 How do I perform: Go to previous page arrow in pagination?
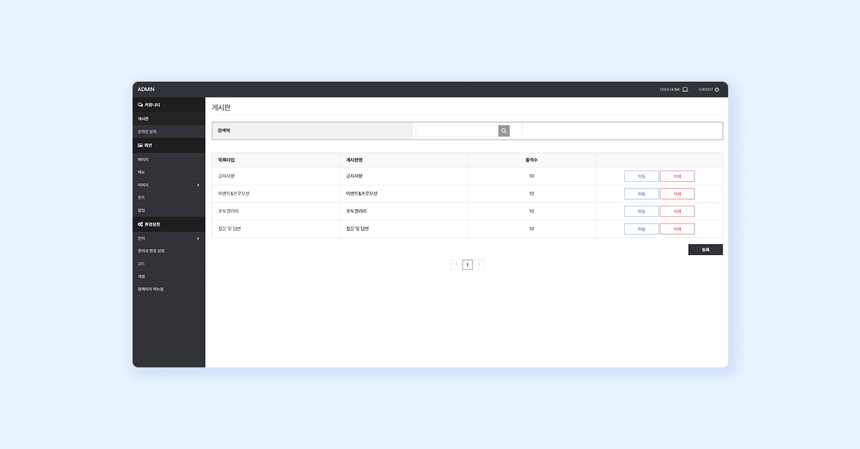pyautogui.click(x=457, y=264)
